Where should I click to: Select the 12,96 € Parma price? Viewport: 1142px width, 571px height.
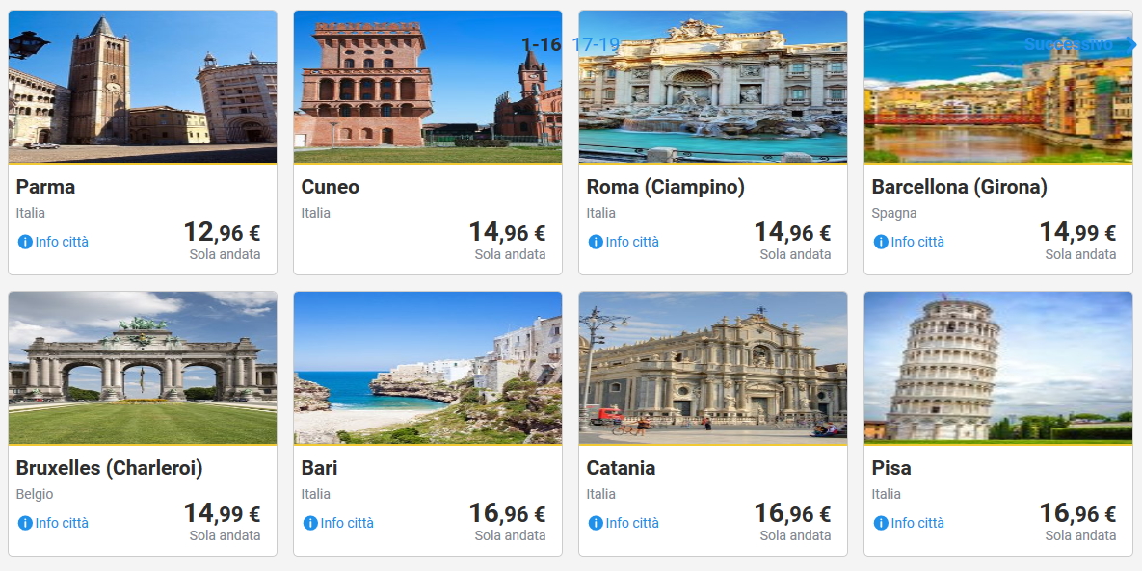click(x=222, y=233)
